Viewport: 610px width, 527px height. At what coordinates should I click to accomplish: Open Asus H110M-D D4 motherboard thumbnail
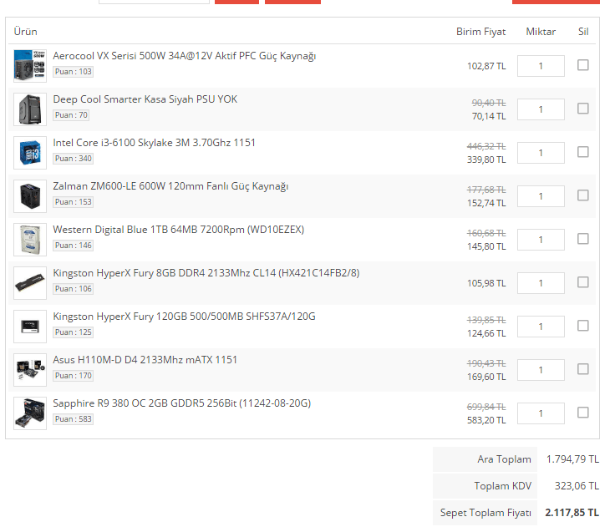coord(30,370)
